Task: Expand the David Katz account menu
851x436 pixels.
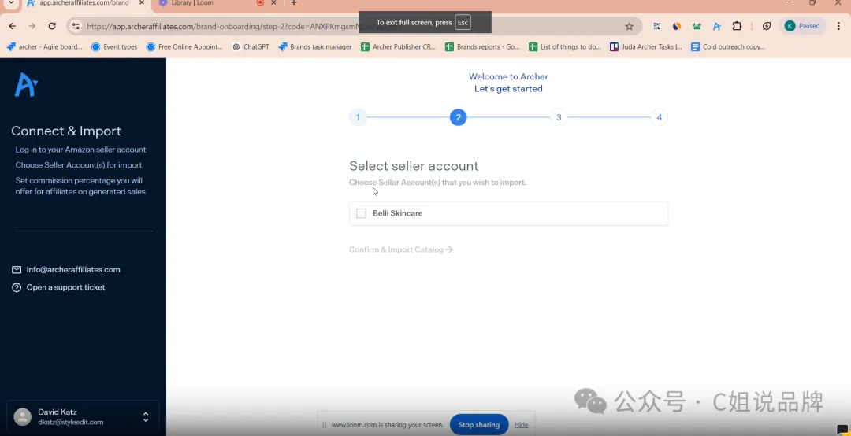Action: coord(146,417)
